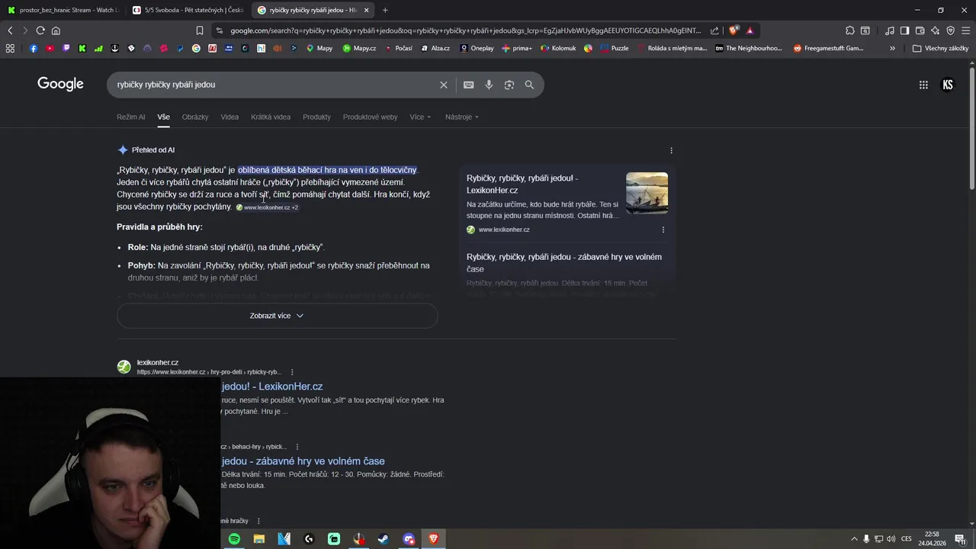
Task: Open the zábavné hry ve volném čase result
Action: pyautogui.click(x=303, y=461)
